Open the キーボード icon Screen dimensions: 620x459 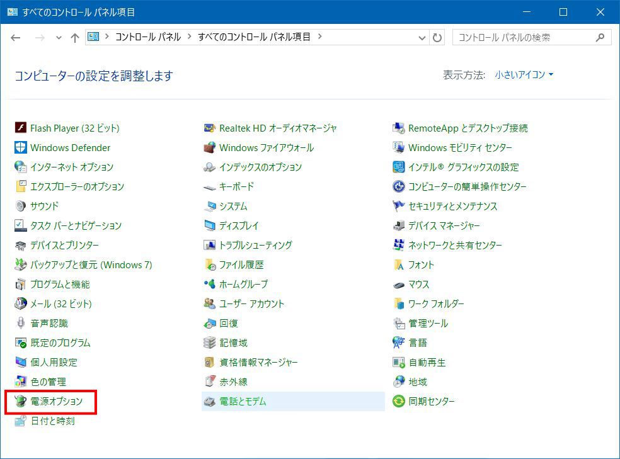pyautogui.click(x=210, y=186)
